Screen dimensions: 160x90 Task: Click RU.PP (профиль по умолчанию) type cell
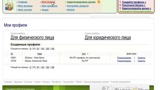point(85,58)
